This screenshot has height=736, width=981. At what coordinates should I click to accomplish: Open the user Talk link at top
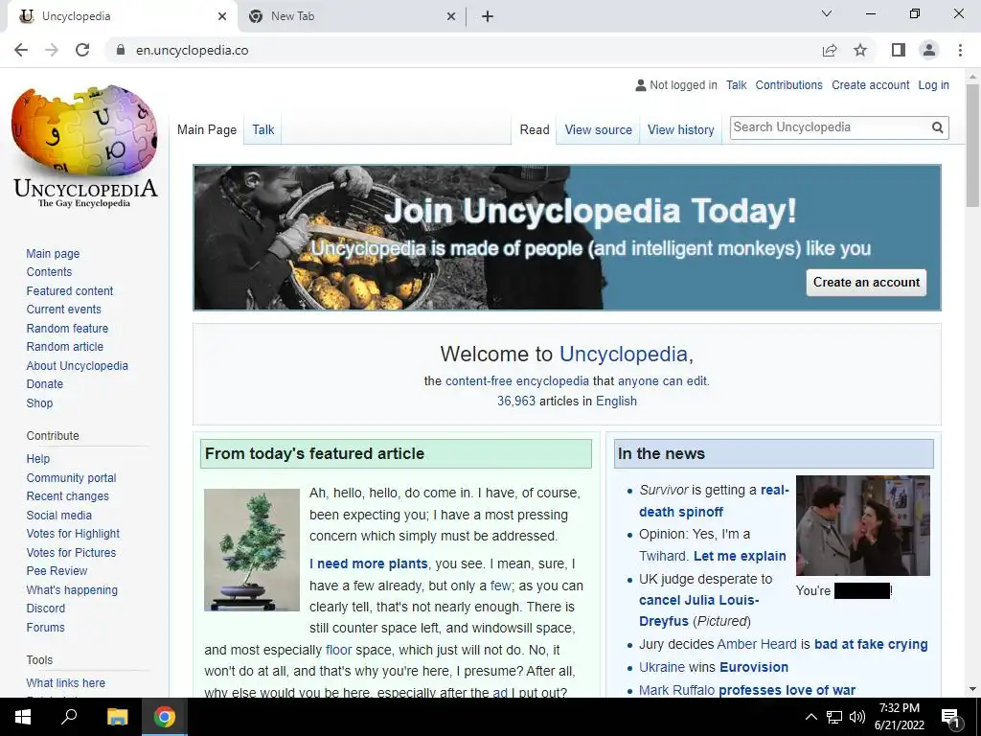click(736, 85)
